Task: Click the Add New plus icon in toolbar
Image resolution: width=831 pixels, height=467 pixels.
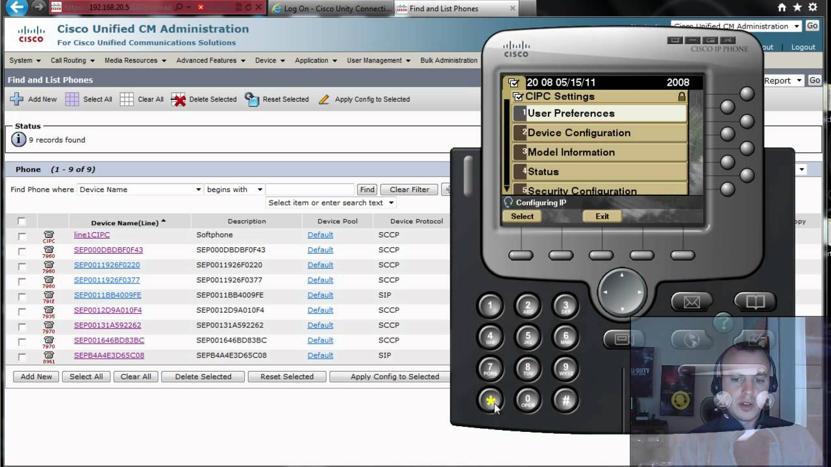Action: [x=17, y=99]
